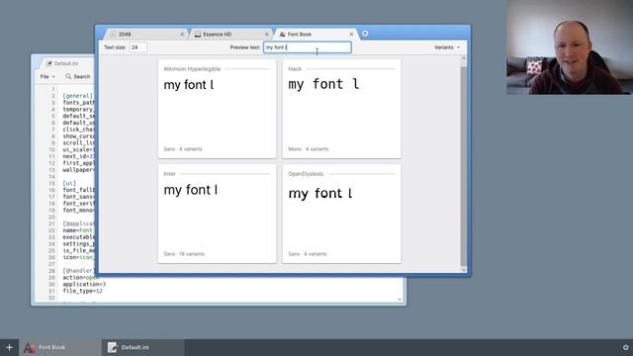Click the Font Book icon in the taskbar
Image resolution: width=633 pixels, height=356 pixels.
29,347
